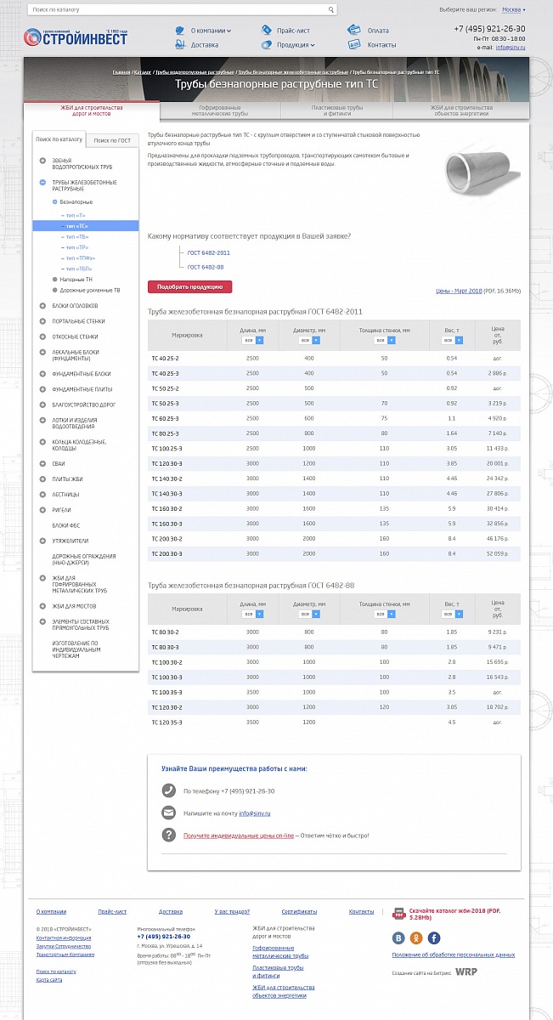This screenshot has width=553, height=1020.
Task: Open Диаметр filter in first table
Action: tap(309, 340)
